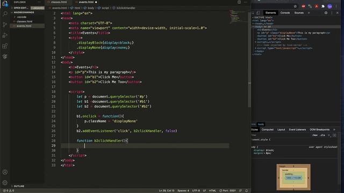Open the Chrome Extensions puzzle icon
This screenshot has width=344, height=193.
pyautogui.click(x=323, y=6)
